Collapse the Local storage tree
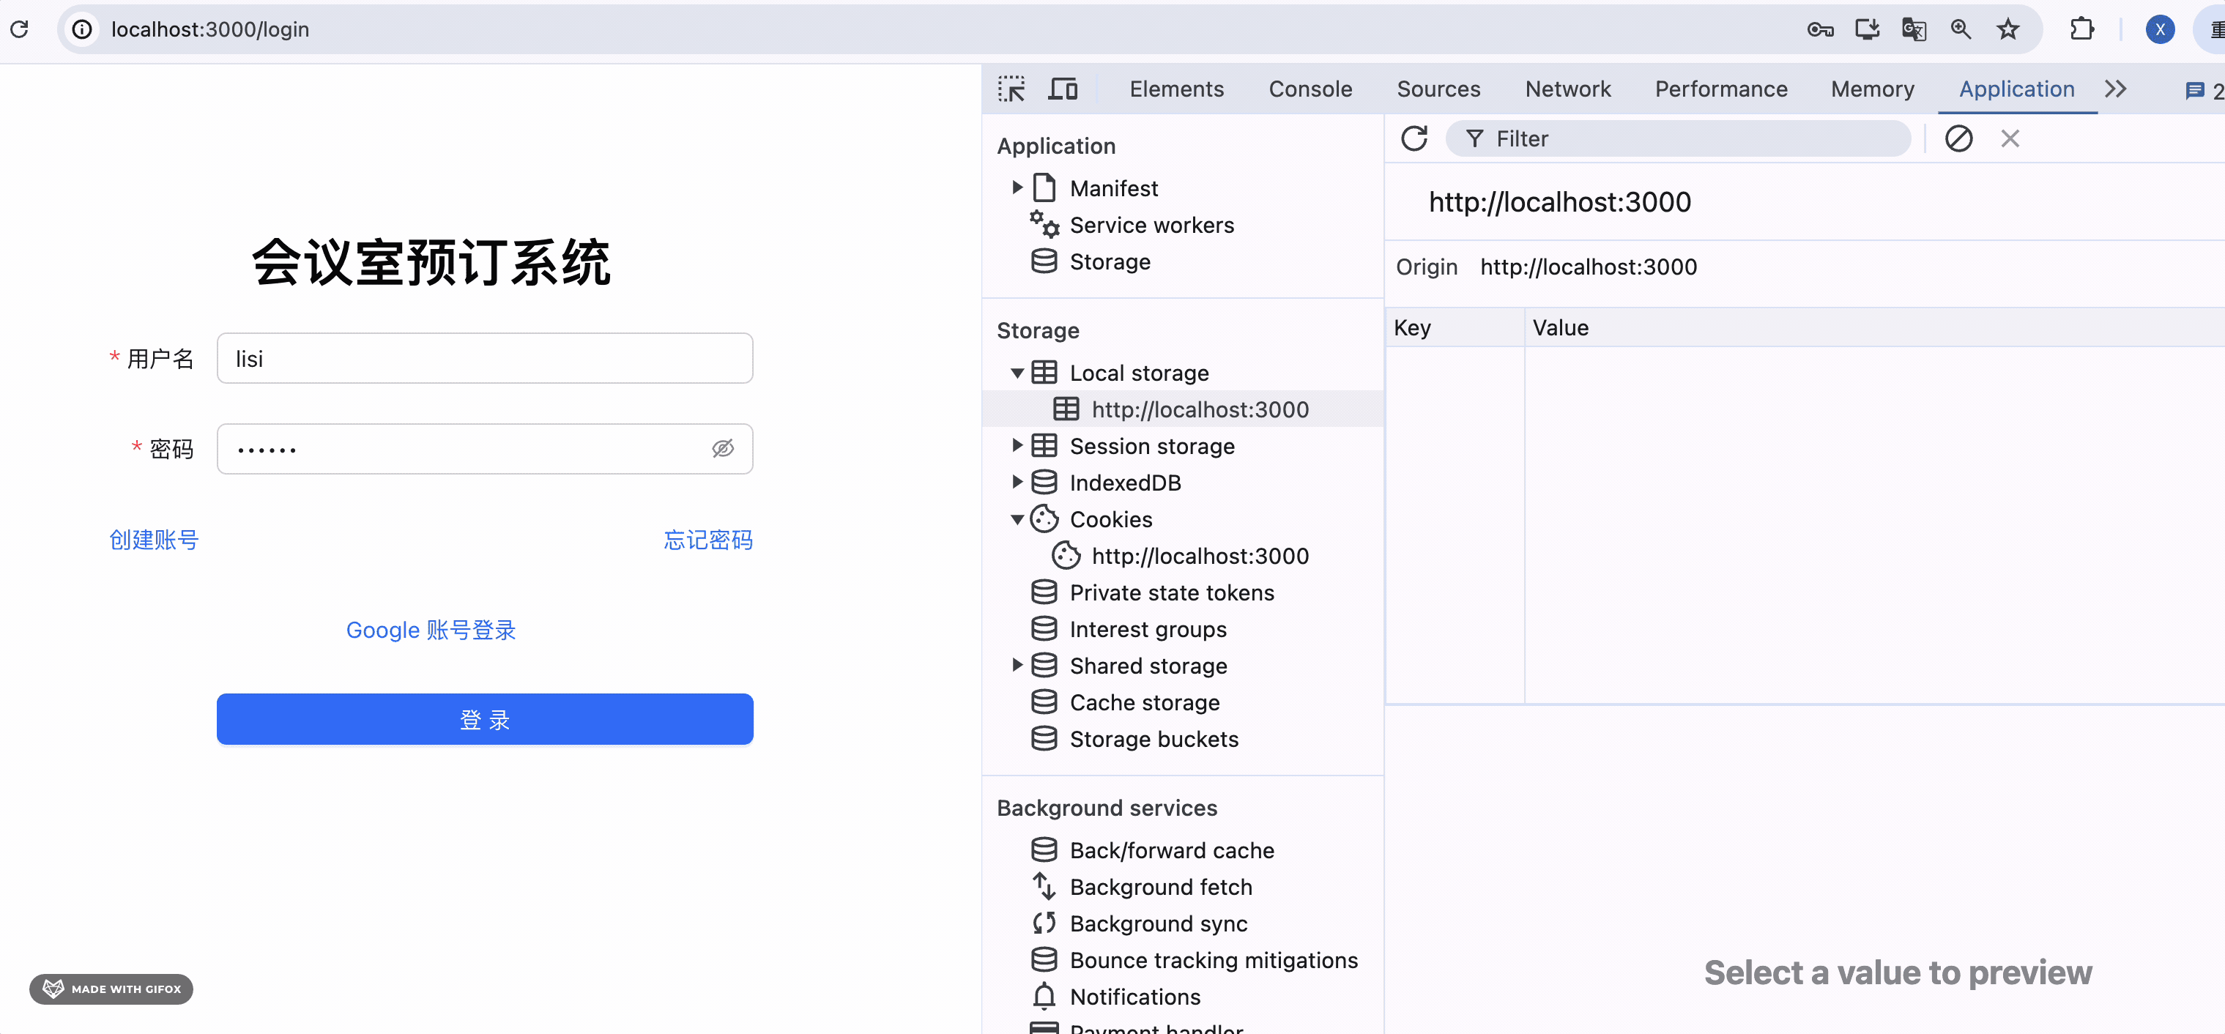2225x1034 pixels. coord(1017,373)
